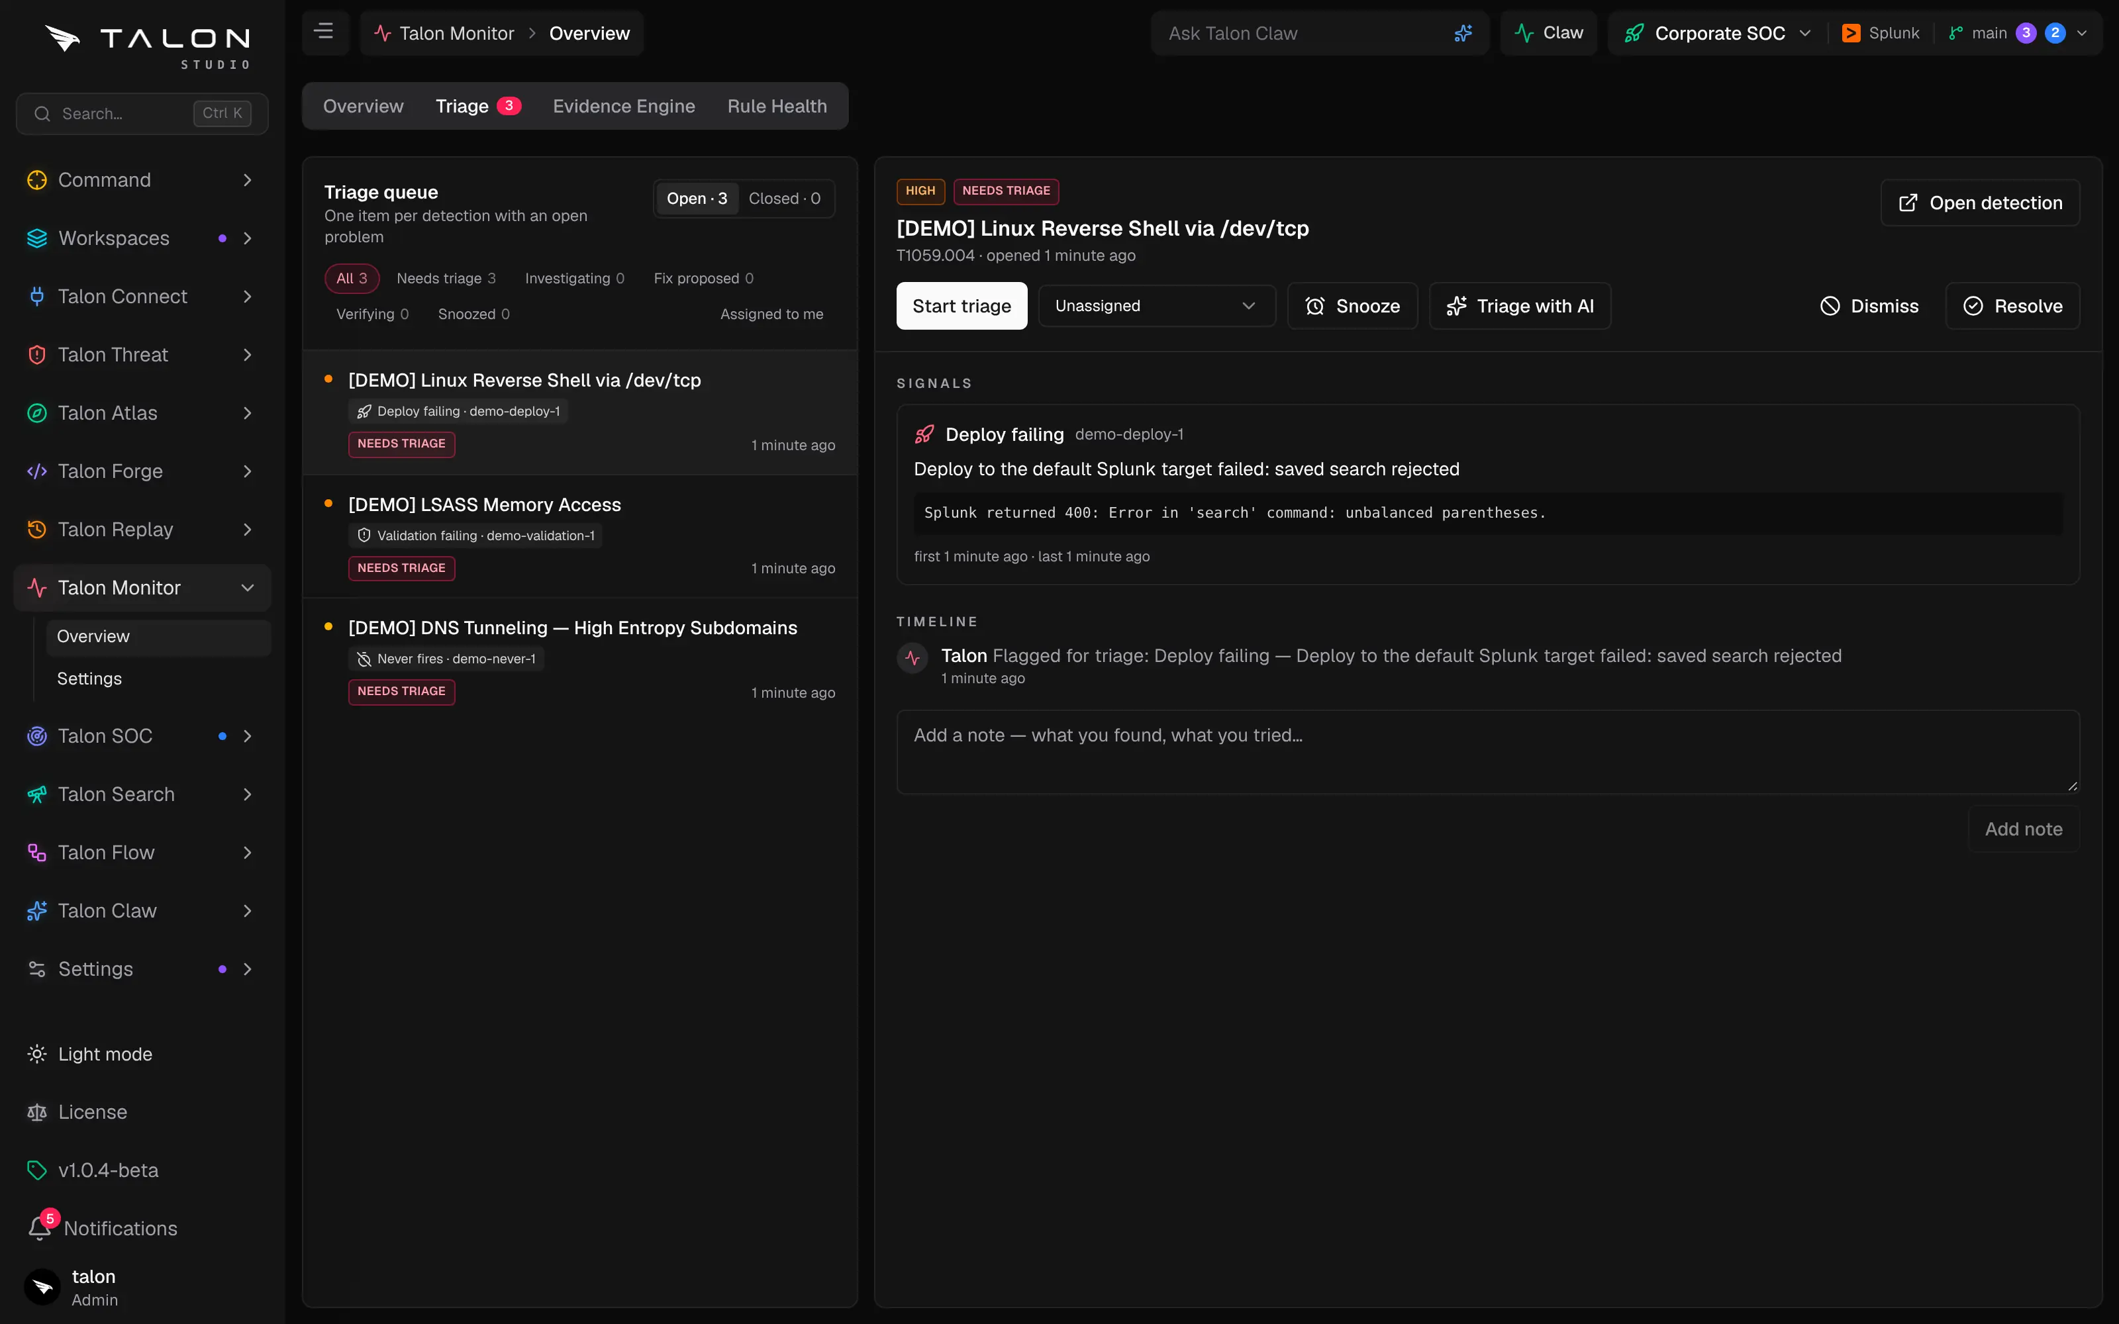Open Settings under Talon Monitor
Viewport: 2119px width, 1324px height.
click(89, 679)
